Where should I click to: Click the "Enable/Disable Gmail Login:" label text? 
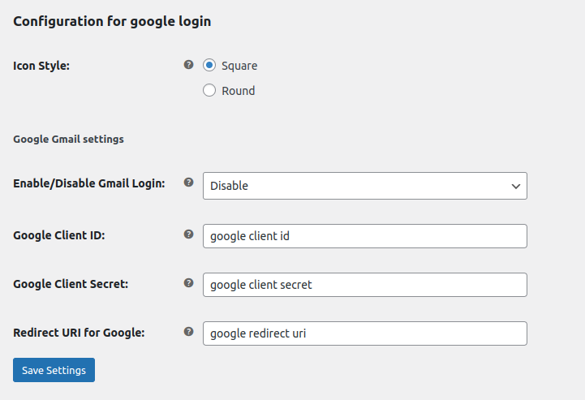[x=89, y=183]
